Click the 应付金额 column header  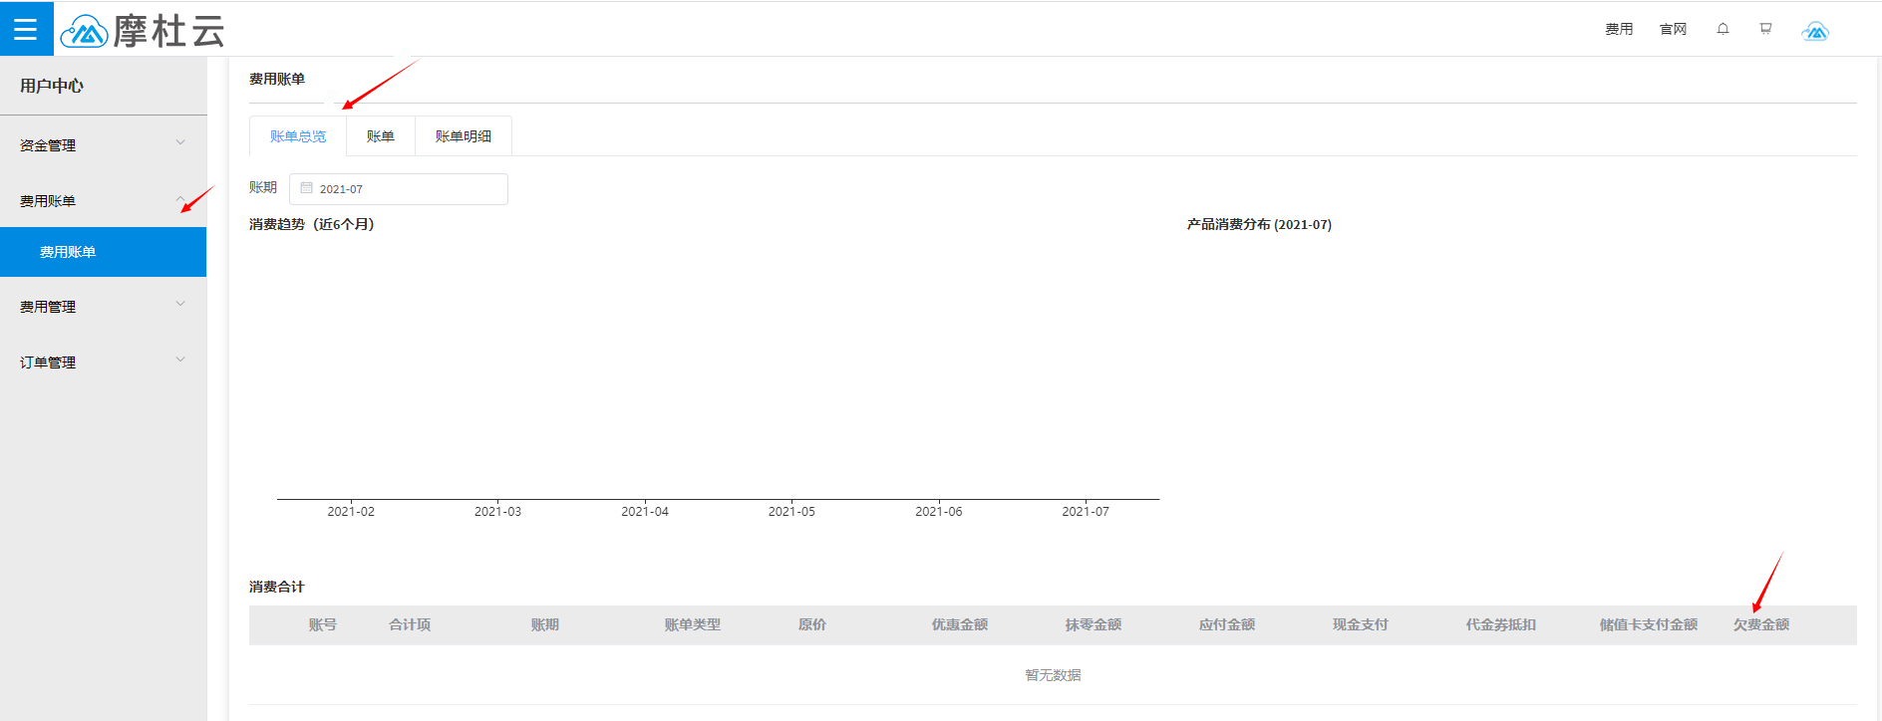tap(1226, 624)
